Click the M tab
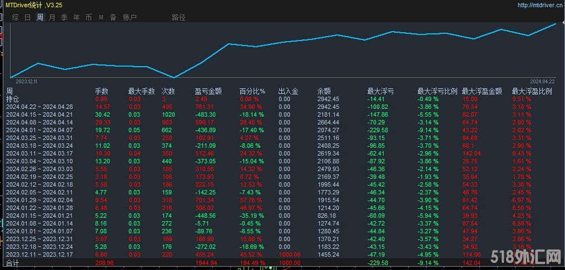This screenshot has width=565, height=270. (x=101, y=17)
